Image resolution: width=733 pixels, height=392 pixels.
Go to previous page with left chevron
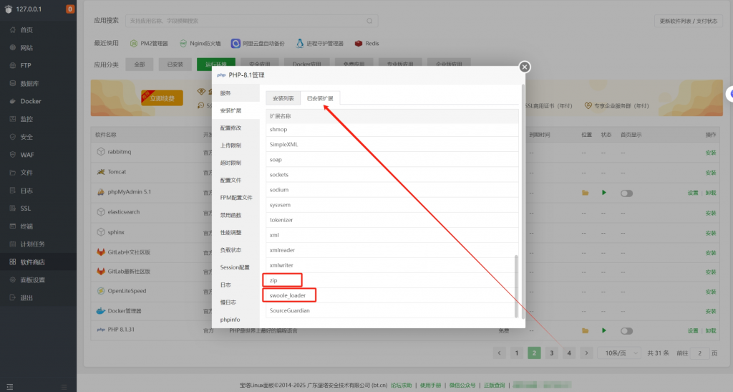coord(499,353)
